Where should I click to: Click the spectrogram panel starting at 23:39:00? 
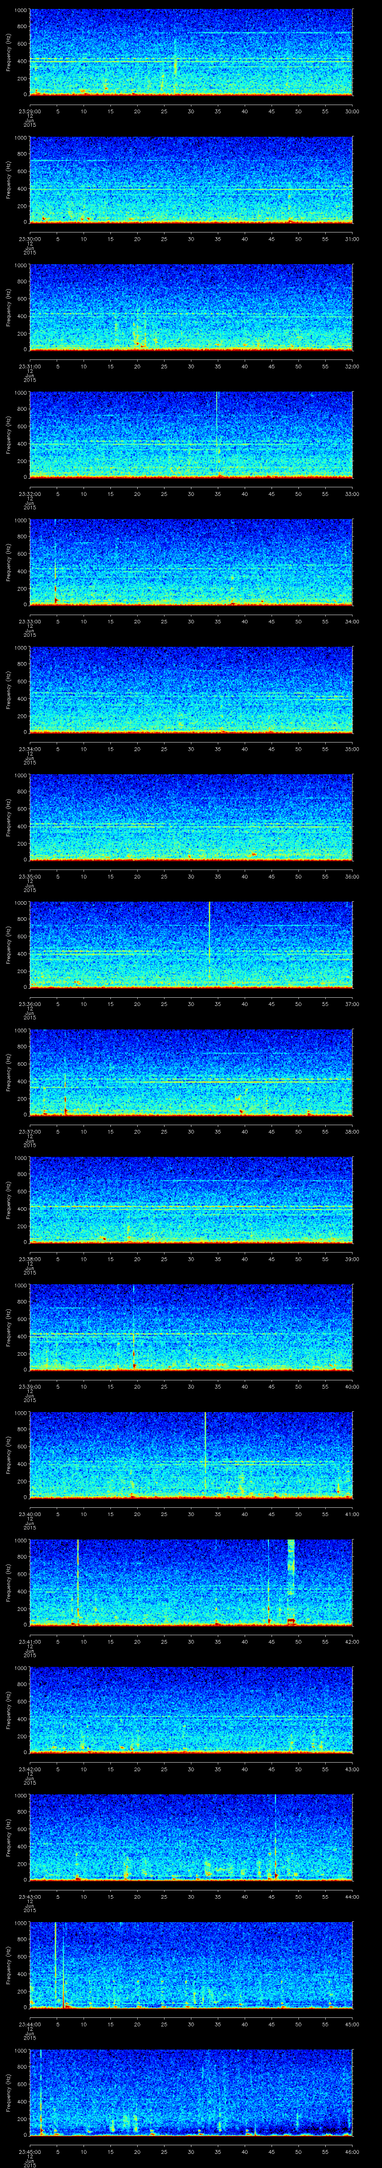tap(191, 1327)
